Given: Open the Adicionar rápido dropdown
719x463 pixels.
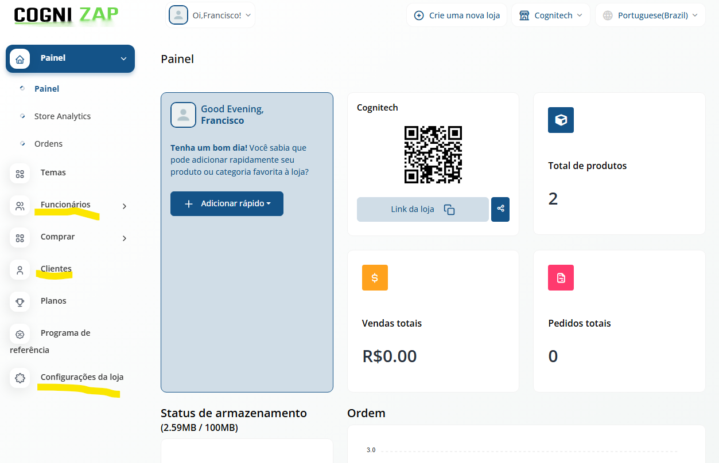Looking at the screenshot, I should coord(227,203).
